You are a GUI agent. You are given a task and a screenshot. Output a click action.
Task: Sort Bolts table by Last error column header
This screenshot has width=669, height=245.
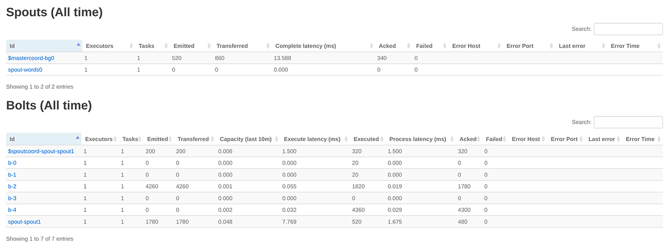click(602, 139)
